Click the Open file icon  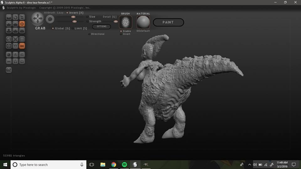coord(15,61)
